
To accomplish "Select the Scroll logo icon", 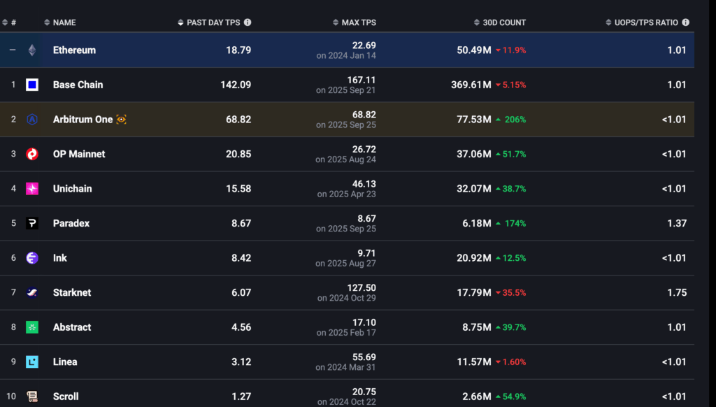I will (x=34, y=397).
